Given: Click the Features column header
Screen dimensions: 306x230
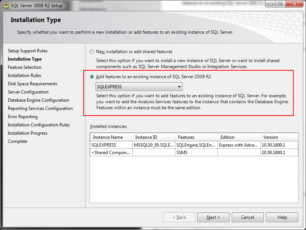Looking at the screenshot, I should pyautogui.click(x=196, y=137).
